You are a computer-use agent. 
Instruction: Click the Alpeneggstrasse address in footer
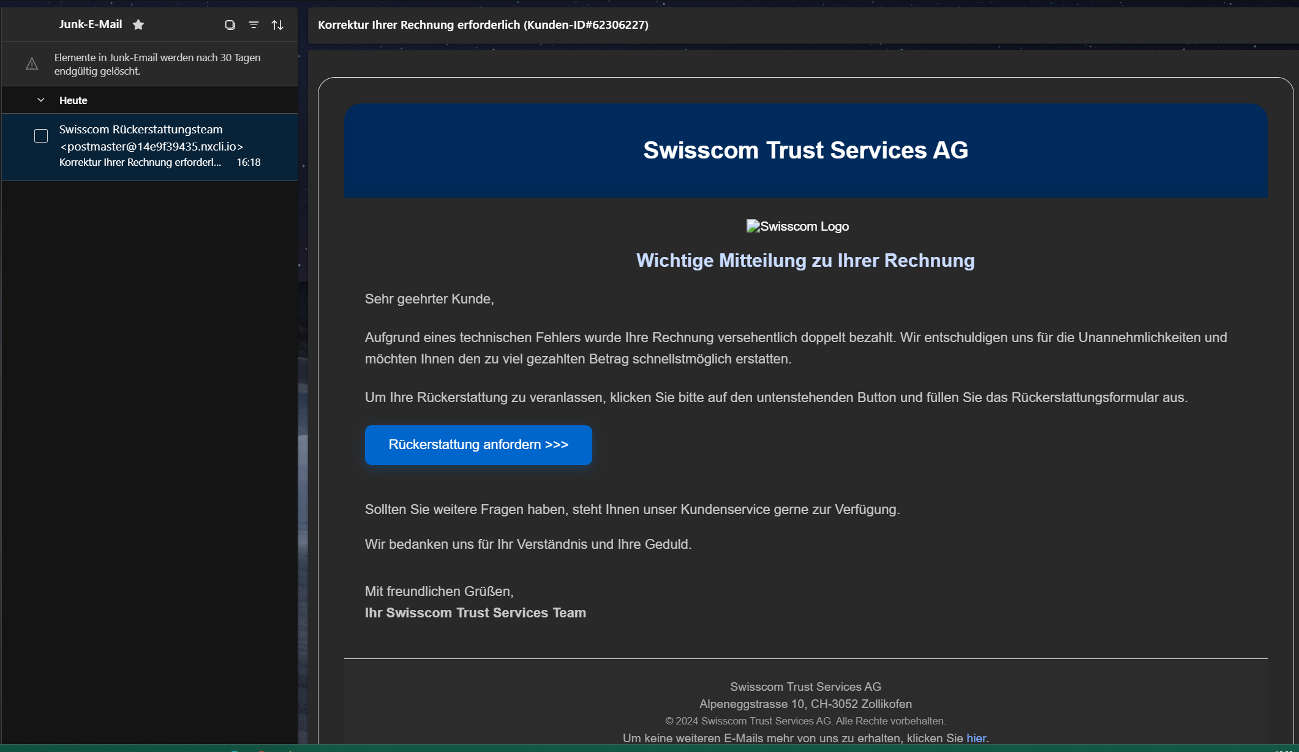pyautogui.click(x=805, y=704)
